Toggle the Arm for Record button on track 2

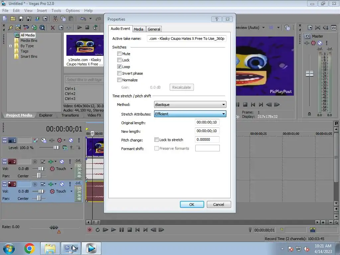tap(35, 162)
